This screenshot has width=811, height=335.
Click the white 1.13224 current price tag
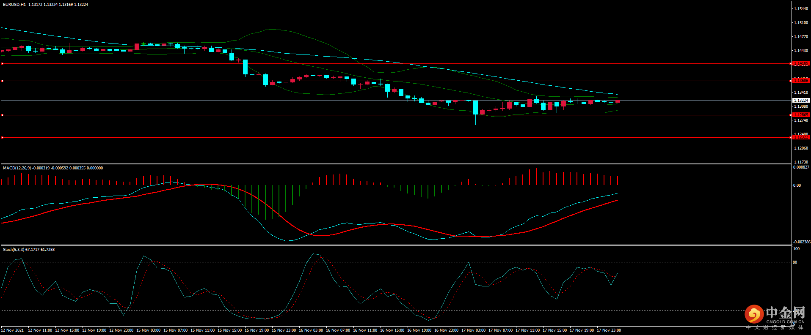coord(801,101)
